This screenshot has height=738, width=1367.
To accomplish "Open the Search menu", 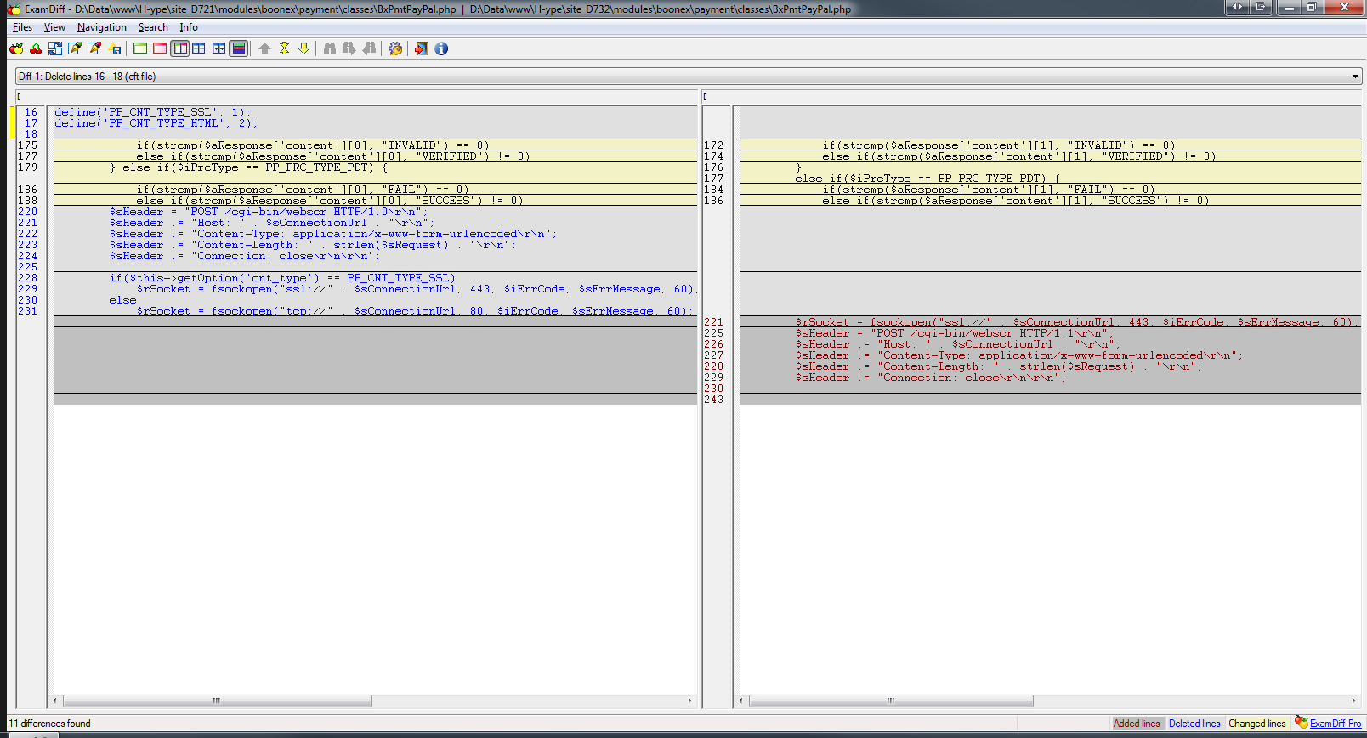I will pos(153,27).
